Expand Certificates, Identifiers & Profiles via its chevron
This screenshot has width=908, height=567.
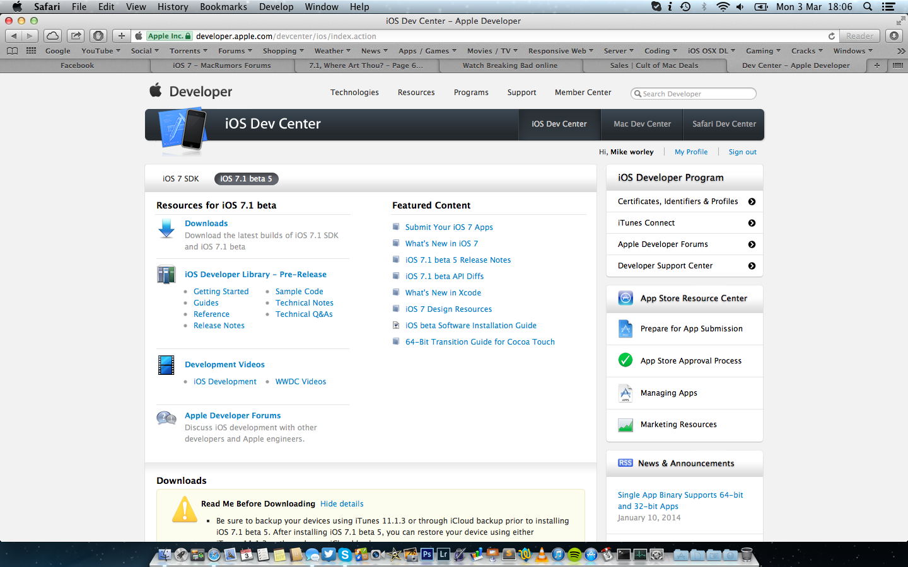pyautogui.click(x=752, y=201)
